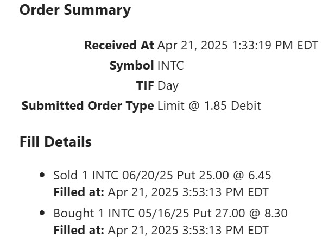The height and width of the screenshot is (249, 335).
Task: Click the bullet beside the Sold fill
Action: pos(42,175)
